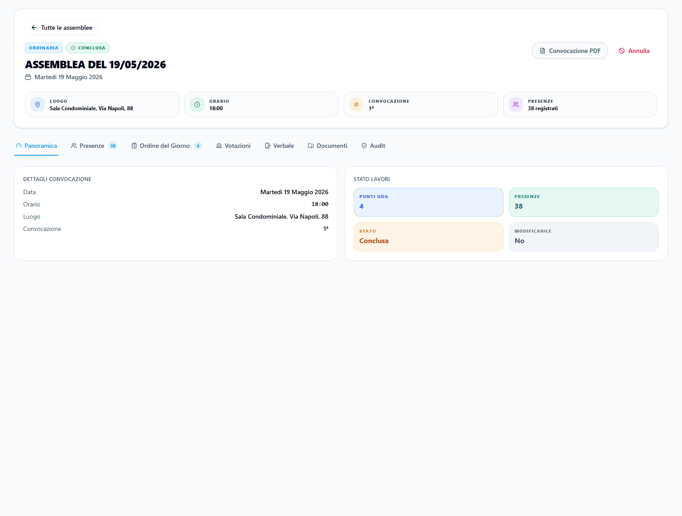Click the people icon for Presenze card
The width and height of the screenshot is (682, 516).
(x=516, y=105)
